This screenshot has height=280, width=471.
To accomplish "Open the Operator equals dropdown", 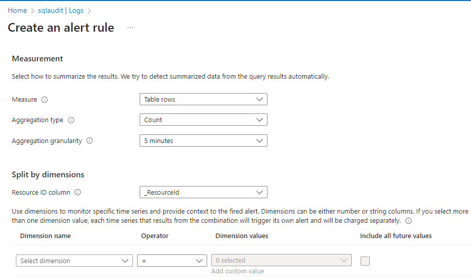I will [171, 261].
